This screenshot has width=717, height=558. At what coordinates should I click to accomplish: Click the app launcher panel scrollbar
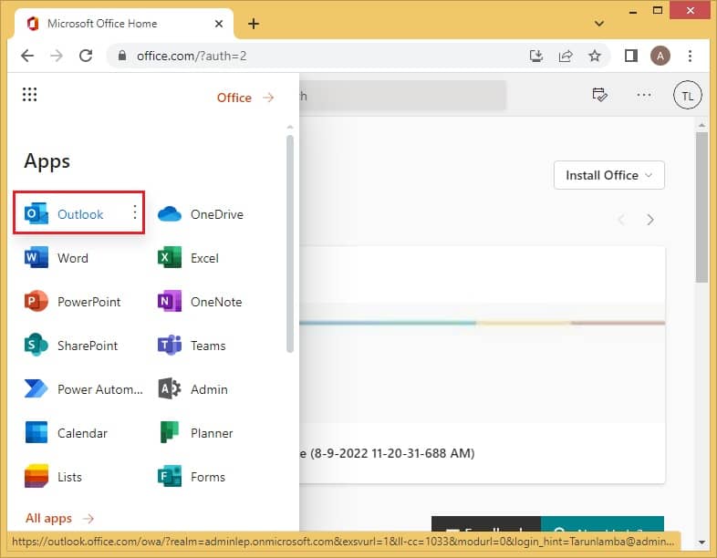[289, 243]
